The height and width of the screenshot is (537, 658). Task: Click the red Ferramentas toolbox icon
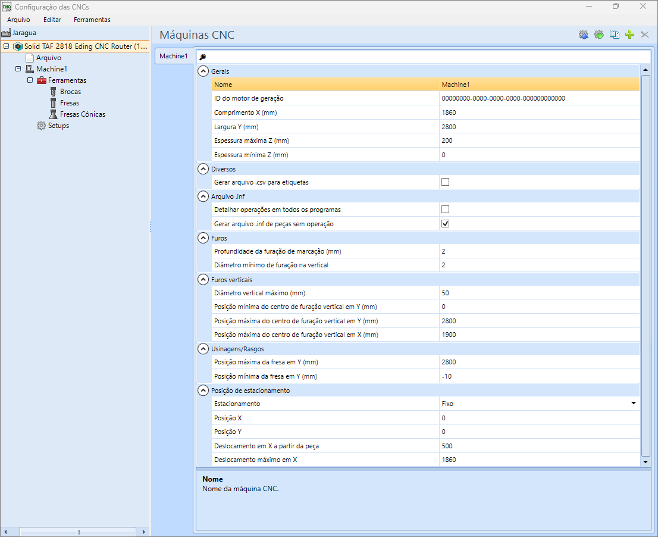pyautogui.click(x=42, y=80)
